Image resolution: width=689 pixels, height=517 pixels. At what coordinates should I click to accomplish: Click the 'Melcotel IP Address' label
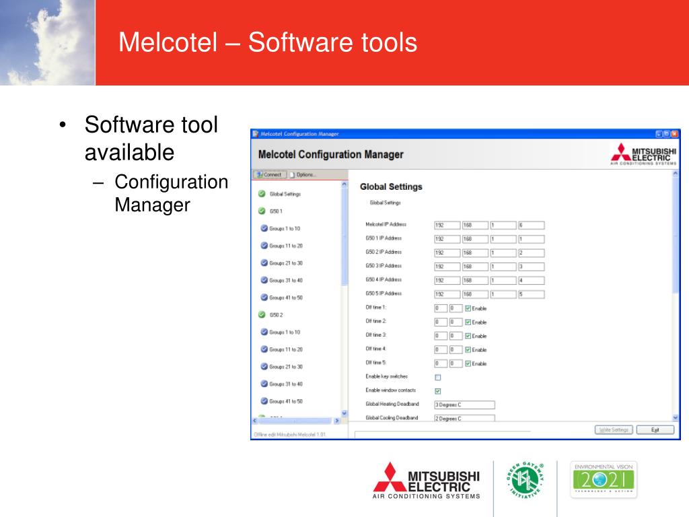click(x=386, y=224)
